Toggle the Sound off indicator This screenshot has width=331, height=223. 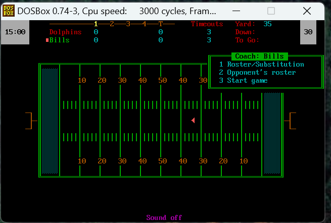point(164,217)
